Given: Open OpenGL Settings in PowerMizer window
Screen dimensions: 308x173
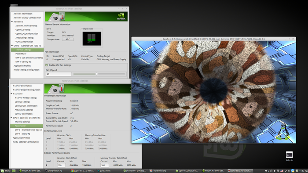Looking at the screenshot, I should click(x=22, y=102).
